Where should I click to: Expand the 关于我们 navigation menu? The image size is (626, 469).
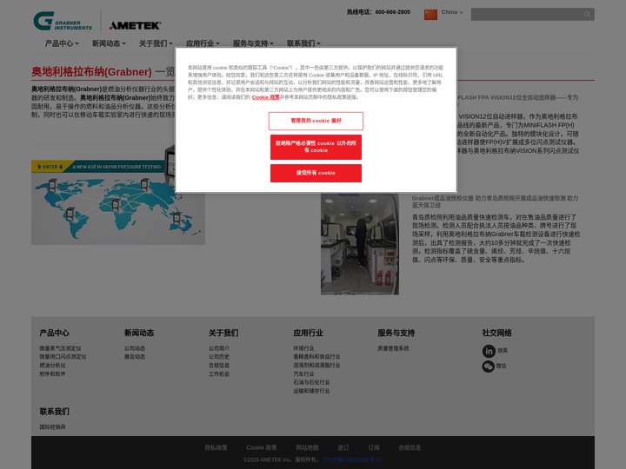click(x=156, y=43)
